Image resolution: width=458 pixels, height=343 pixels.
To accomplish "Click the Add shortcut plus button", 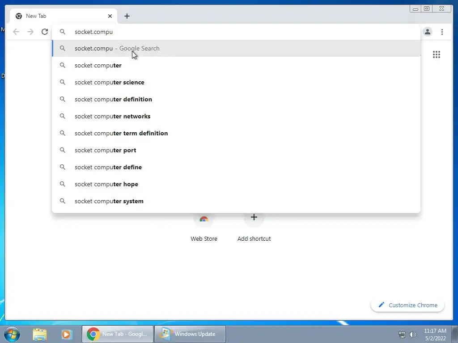I will [254, 218].
